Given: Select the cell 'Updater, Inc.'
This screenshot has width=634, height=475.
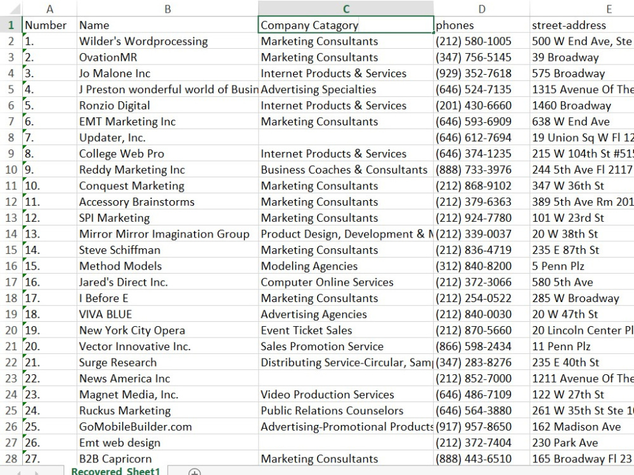Looking at the screenshot, I should click(x=167, y=137).
